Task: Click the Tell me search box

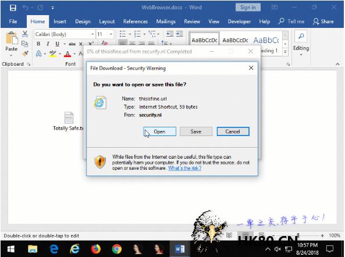Action: (x=291, y=22)
